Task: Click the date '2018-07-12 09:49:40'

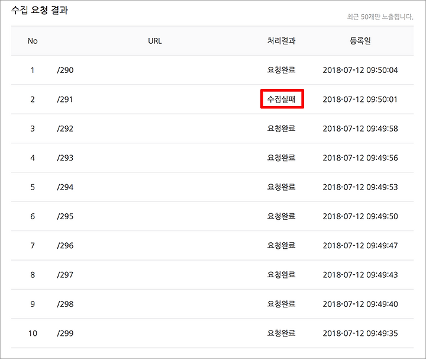Action: (x=360, y=304)
